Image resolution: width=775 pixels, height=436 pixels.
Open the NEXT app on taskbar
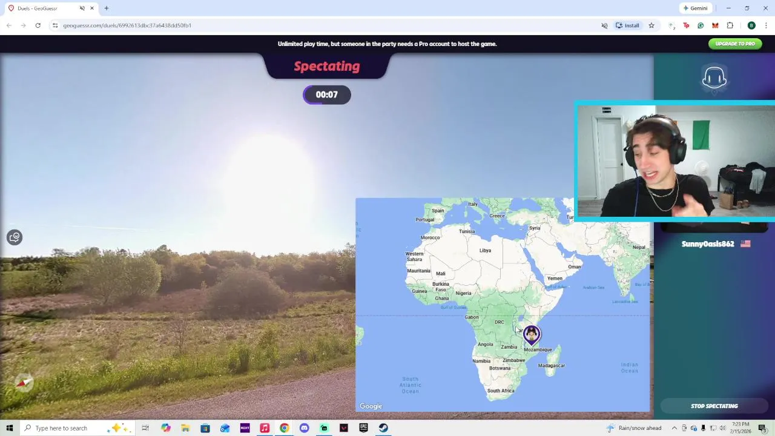(245, 428)
